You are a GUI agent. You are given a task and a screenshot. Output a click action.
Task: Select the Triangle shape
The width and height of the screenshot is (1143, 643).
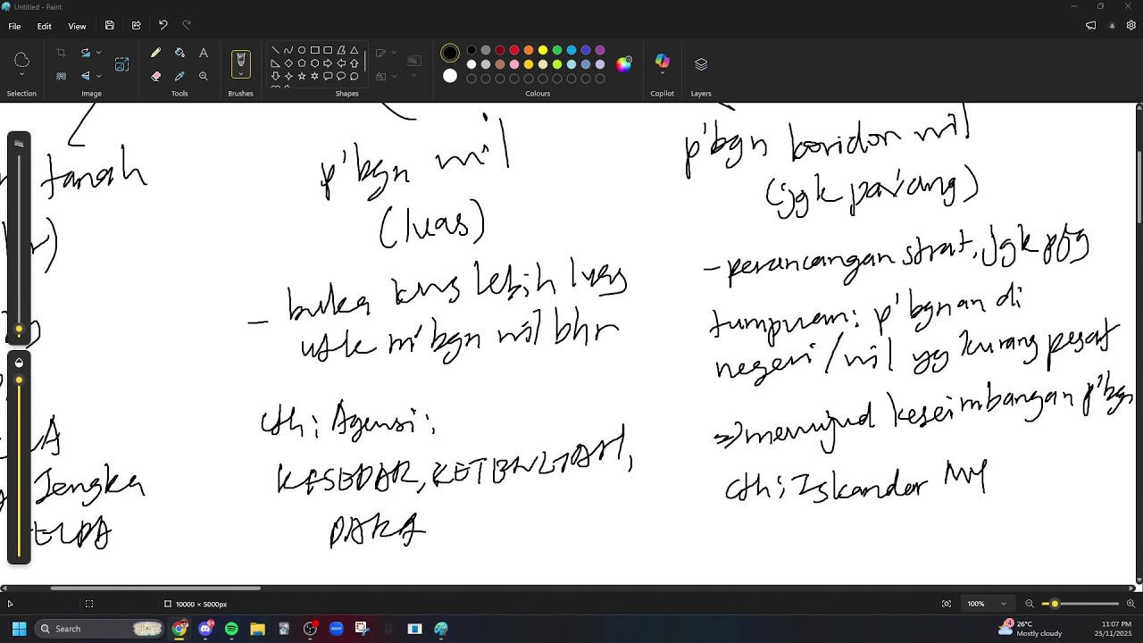355,50
